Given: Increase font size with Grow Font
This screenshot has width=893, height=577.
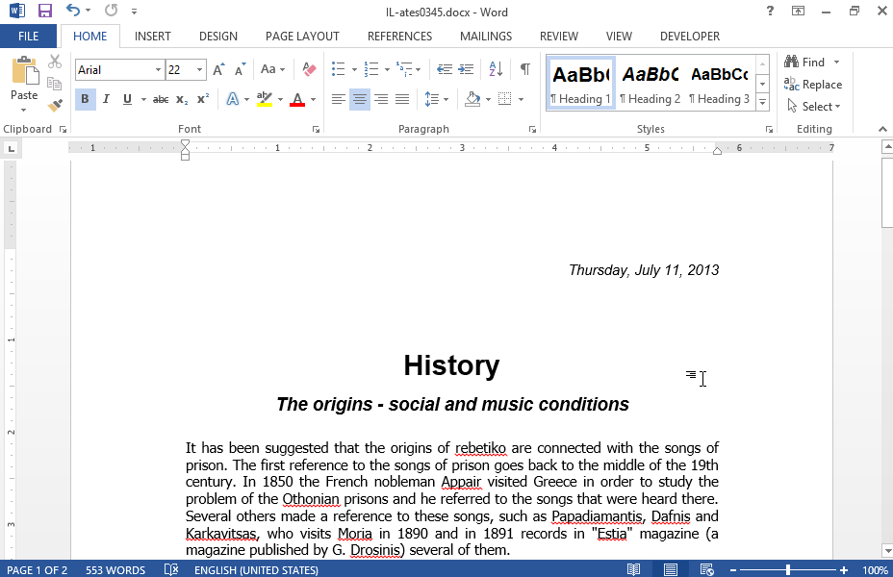Looking at the screenshot, I should [218, 69].
